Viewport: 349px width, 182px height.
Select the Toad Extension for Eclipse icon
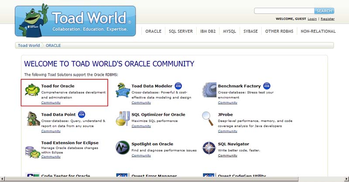[32, 150]
